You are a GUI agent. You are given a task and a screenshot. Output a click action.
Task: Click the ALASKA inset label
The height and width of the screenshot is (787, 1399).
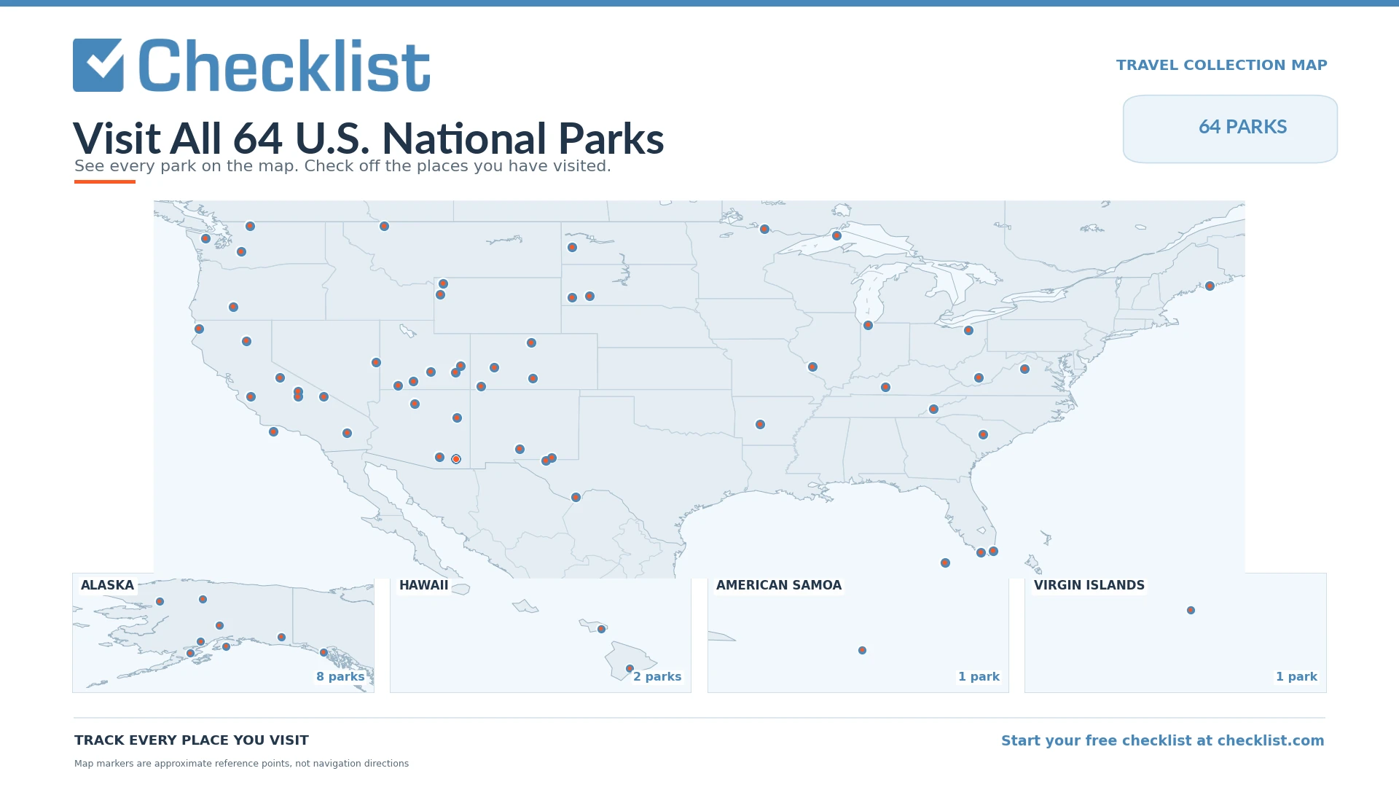(x=107, y=585)
